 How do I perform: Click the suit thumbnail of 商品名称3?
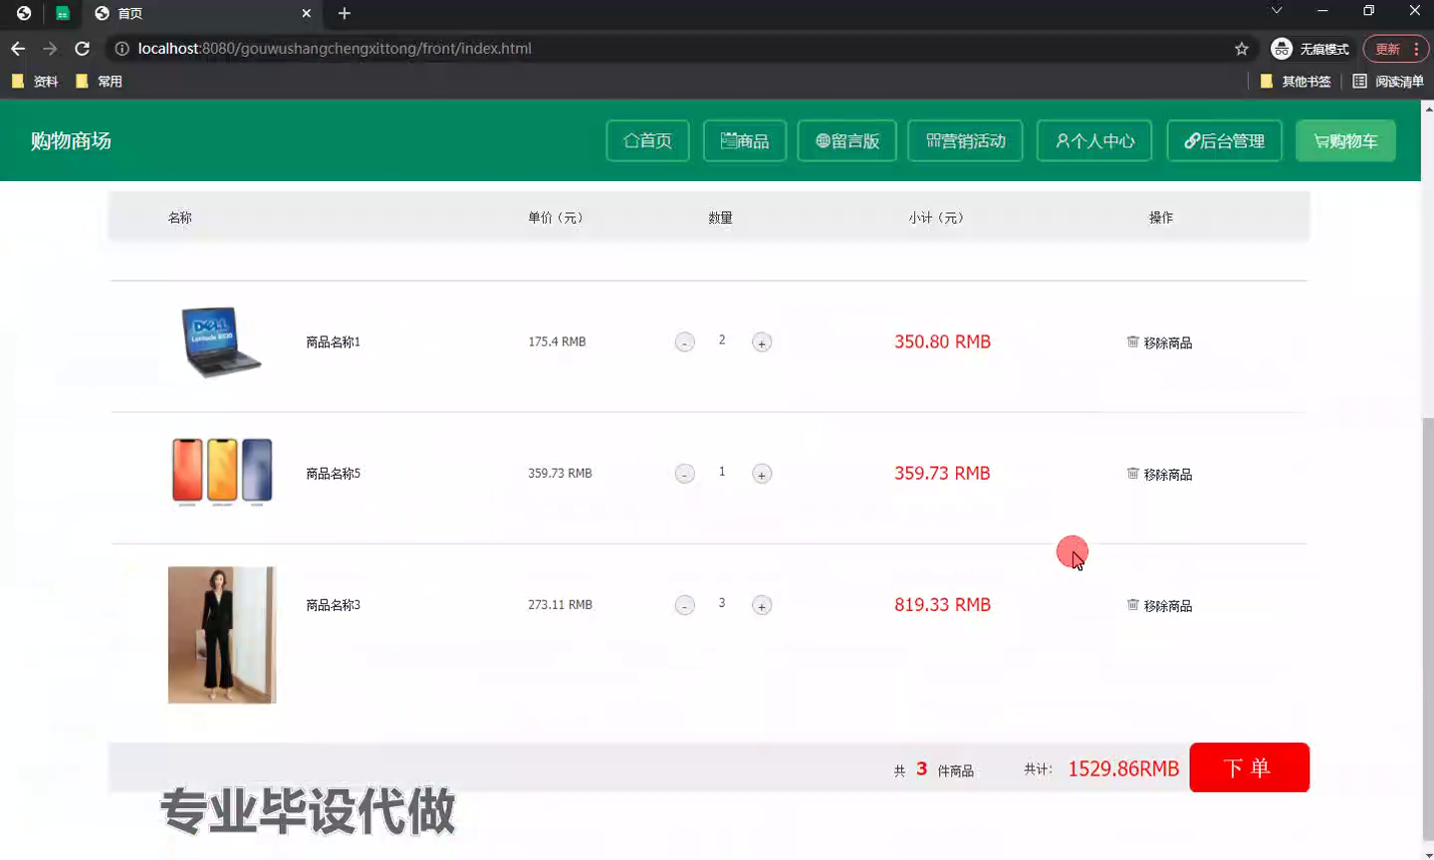click(222, 635)
